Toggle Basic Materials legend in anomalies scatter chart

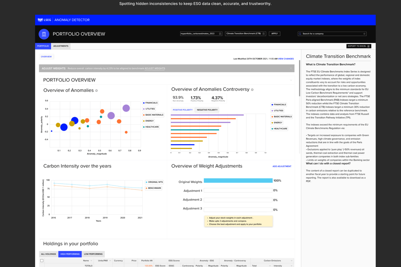[153, 115]
